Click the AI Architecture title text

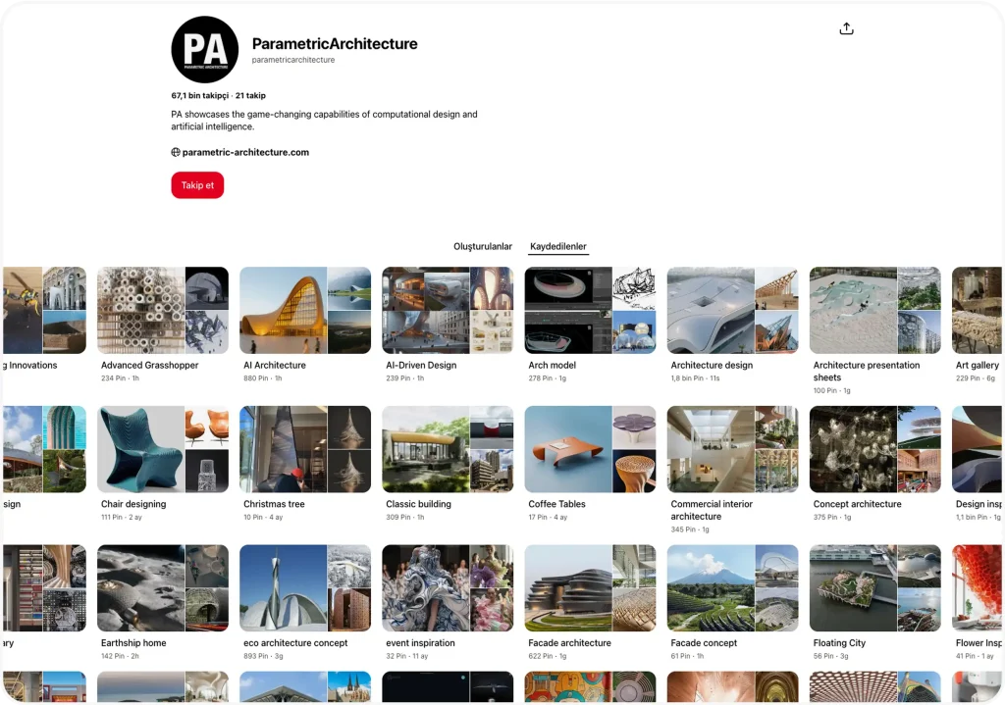click(x=275, y=365)
